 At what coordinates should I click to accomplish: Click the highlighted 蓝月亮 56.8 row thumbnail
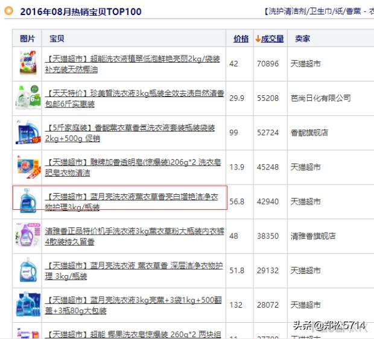tap(28, 201)
